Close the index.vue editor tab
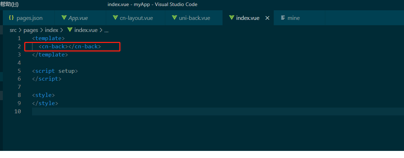Image resolution: width=404 pixels, height=158 pixels. 268,18
